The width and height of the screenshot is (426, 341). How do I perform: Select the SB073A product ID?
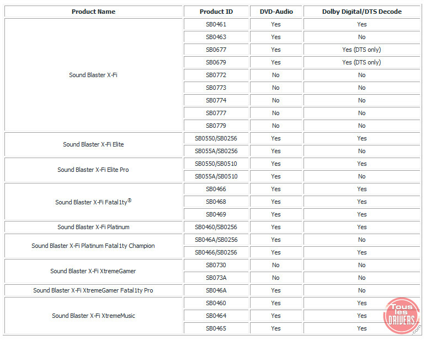216,278
